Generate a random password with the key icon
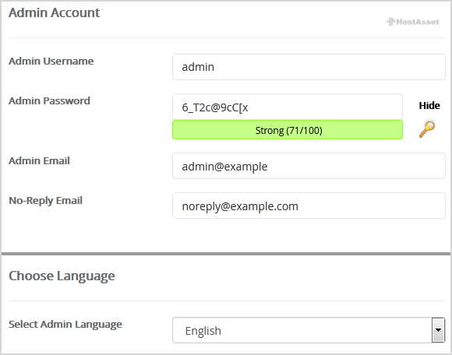452x355 pixels. point(427,129)
